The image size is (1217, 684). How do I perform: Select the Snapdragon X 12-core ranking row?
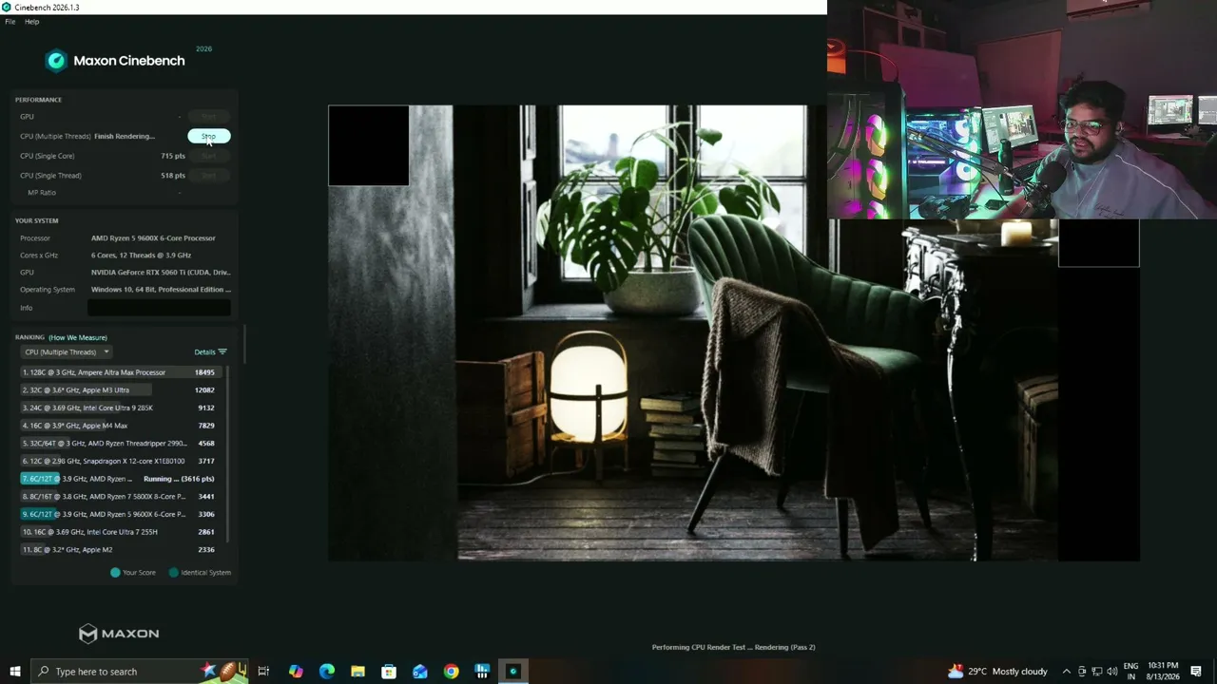click(x=119, y=461)
